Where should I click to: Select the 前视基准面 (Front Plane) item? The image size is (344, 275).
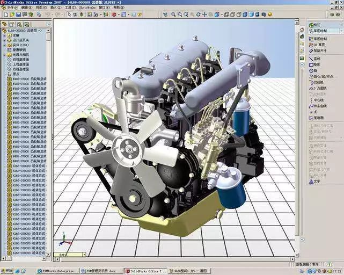click(18, 60)
